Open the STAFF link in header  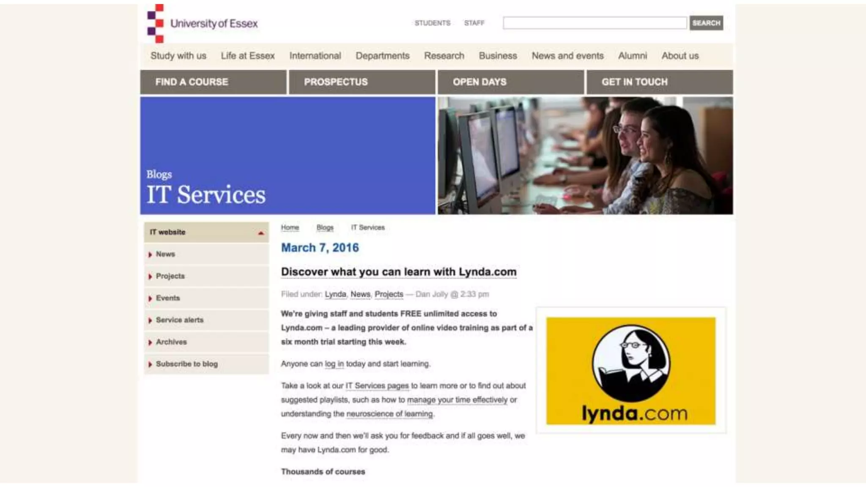click(474, 23)
